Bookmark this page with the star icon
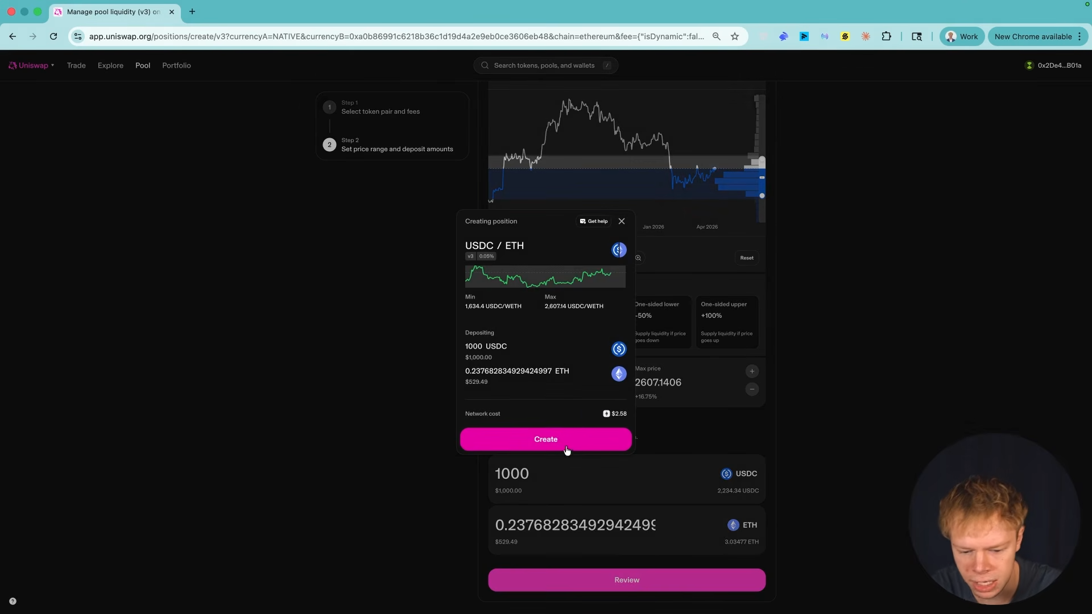The width and height of the screenshot is (1092, 614). coord(735,36)
